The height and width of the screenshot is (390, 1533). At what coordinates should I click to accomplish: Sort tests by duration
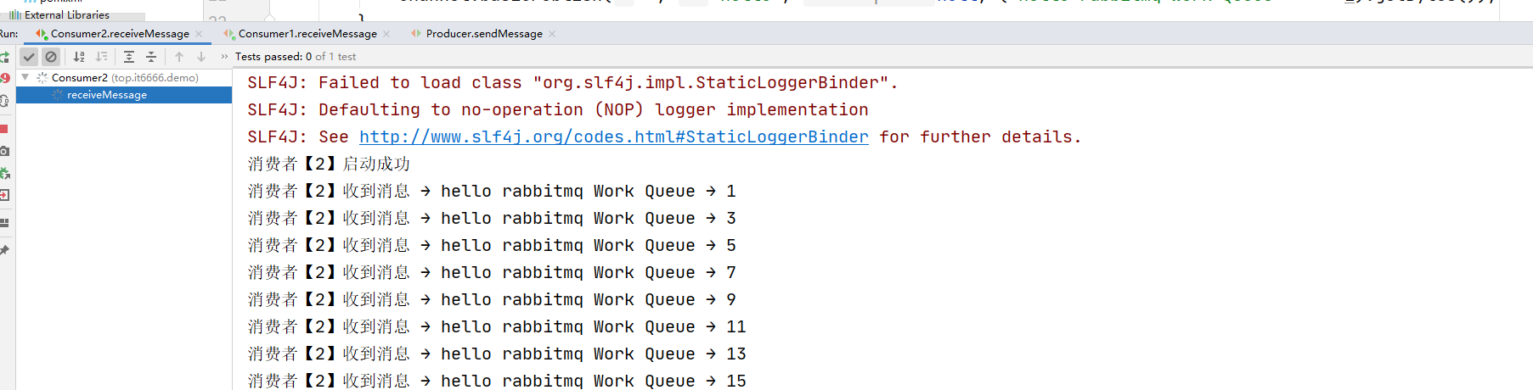pyautogui.click(x=101, y=57)
